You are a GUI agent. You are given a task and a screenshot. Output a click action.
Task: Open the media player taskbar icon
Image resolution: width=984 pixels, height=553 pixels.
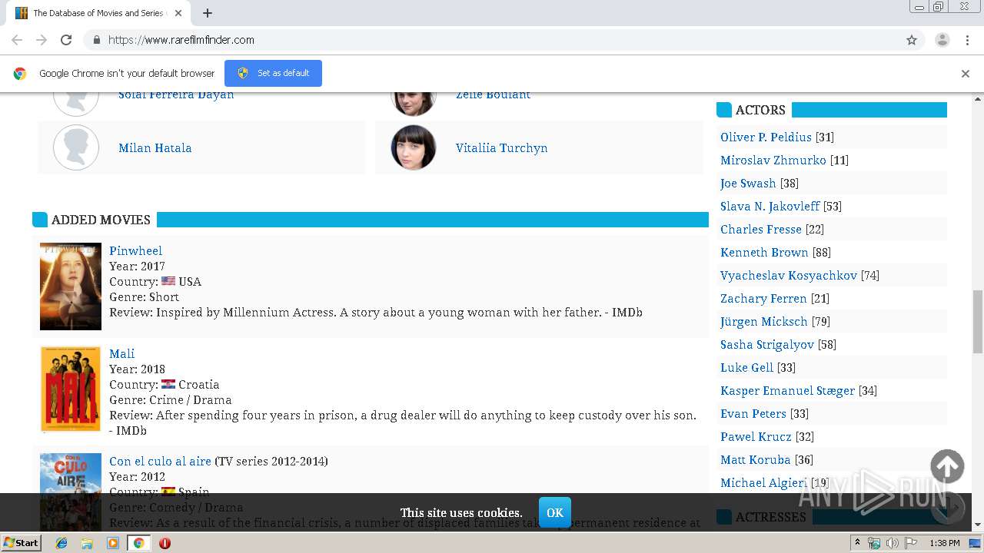(x=113, y=543)
